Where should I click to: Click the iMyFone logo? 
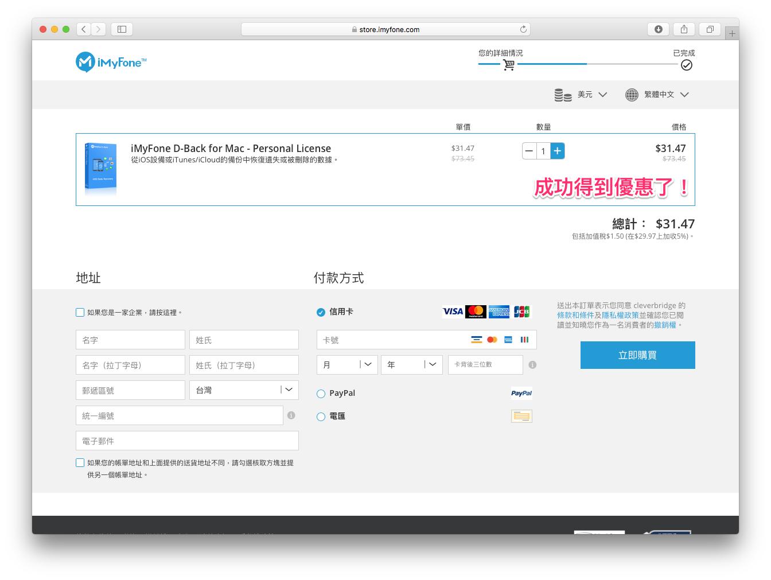(111, 62)
